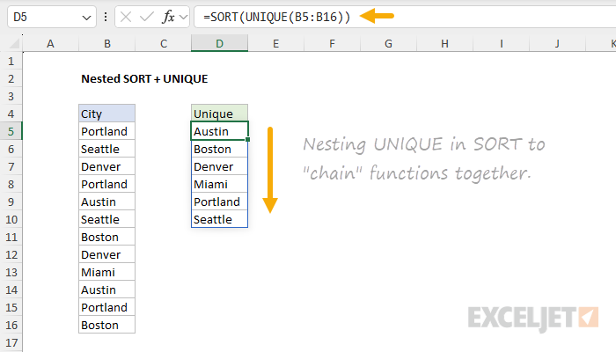Image resolution: width=616 pixels, height=352 pixels.
Task: Expand the fx dropdown arrow in formula bar
Action: point(183,18)
